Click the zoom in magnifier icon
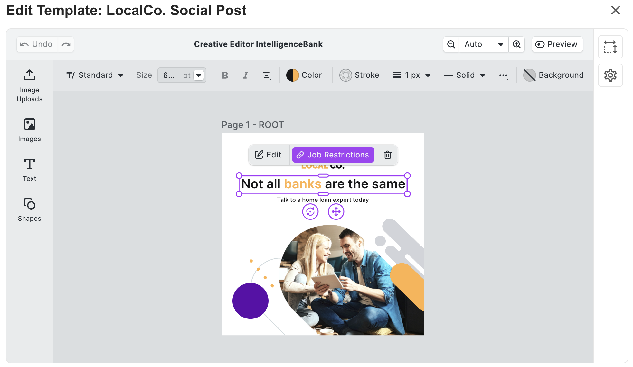 (x=517, y=44)
